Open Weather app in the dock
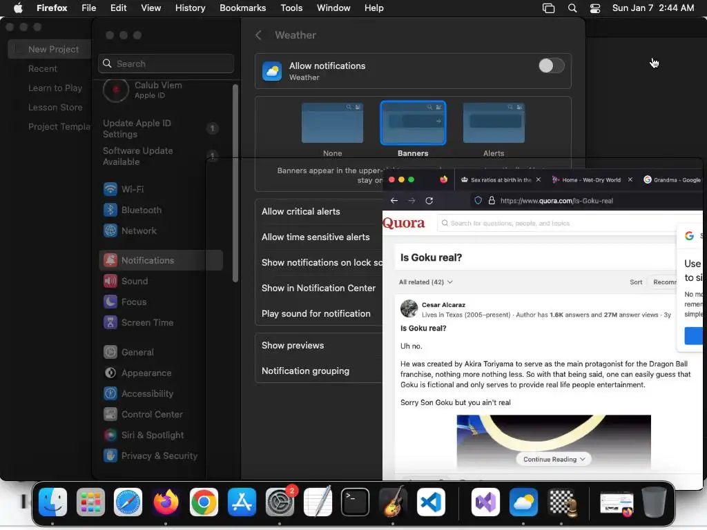The width and height of the screenshot is (707, 530). (523, 502)
